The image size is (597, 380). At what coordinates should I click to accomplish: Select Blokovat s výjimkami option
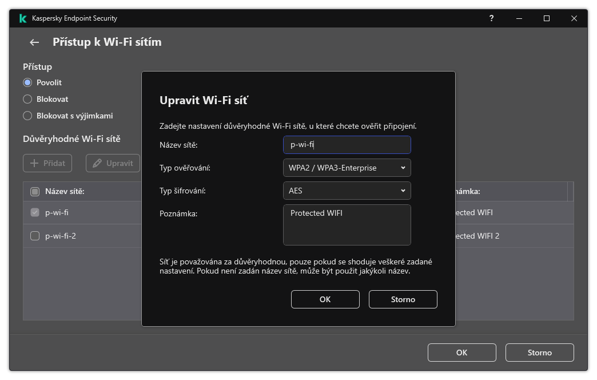coord(27,115)
